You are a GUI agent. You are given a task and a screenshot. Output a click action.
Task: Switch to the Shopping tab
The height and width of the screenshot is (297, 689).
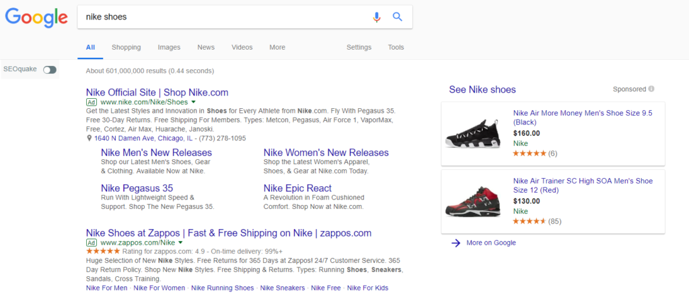tap(126, 48)
